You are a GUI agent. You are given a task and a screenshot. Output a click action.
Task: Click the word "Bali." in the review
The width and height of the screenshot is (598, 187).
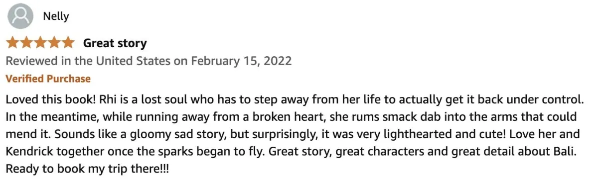tap(565, 152)
